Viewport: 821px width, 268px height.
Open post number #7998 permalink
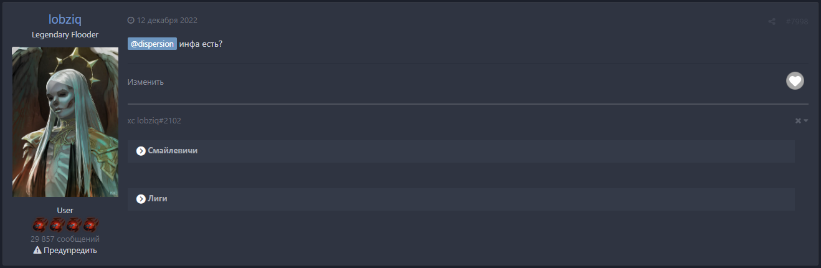[797, 21]
